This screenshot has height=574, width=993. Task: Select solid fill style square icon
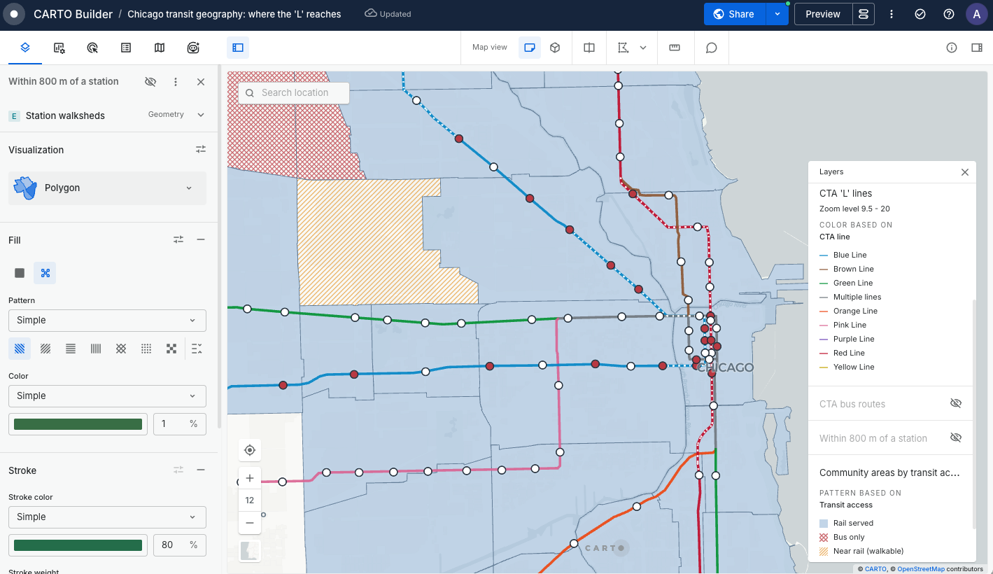[x=20, y=273]
